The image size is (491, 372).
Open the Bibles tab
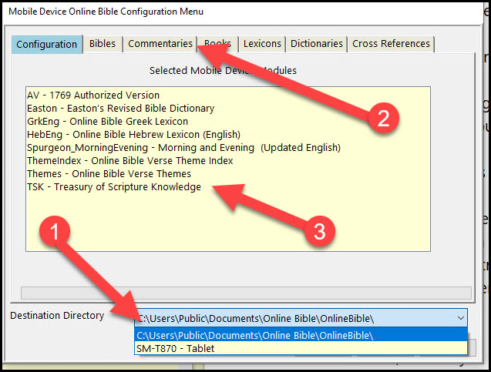coord(103,43)
